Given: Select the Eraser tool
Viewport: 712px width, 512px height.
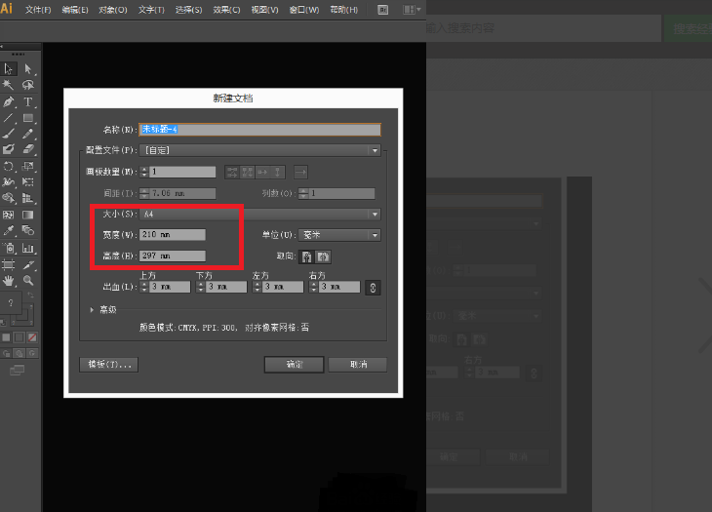Looking at the screenshot, I should click(28, 149).
